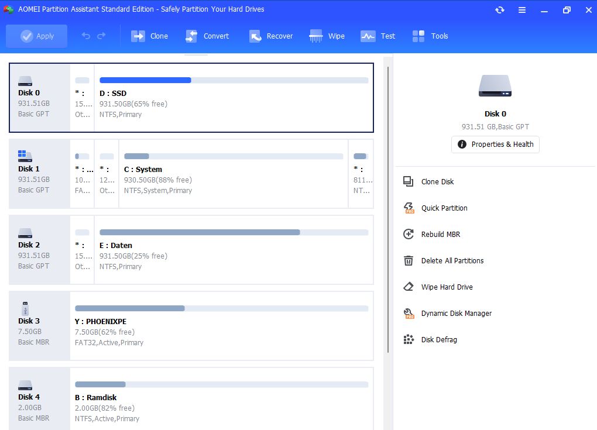Choose Clone Disk in side panel
The width and height of the screenshot is (597, 430).
437,182
